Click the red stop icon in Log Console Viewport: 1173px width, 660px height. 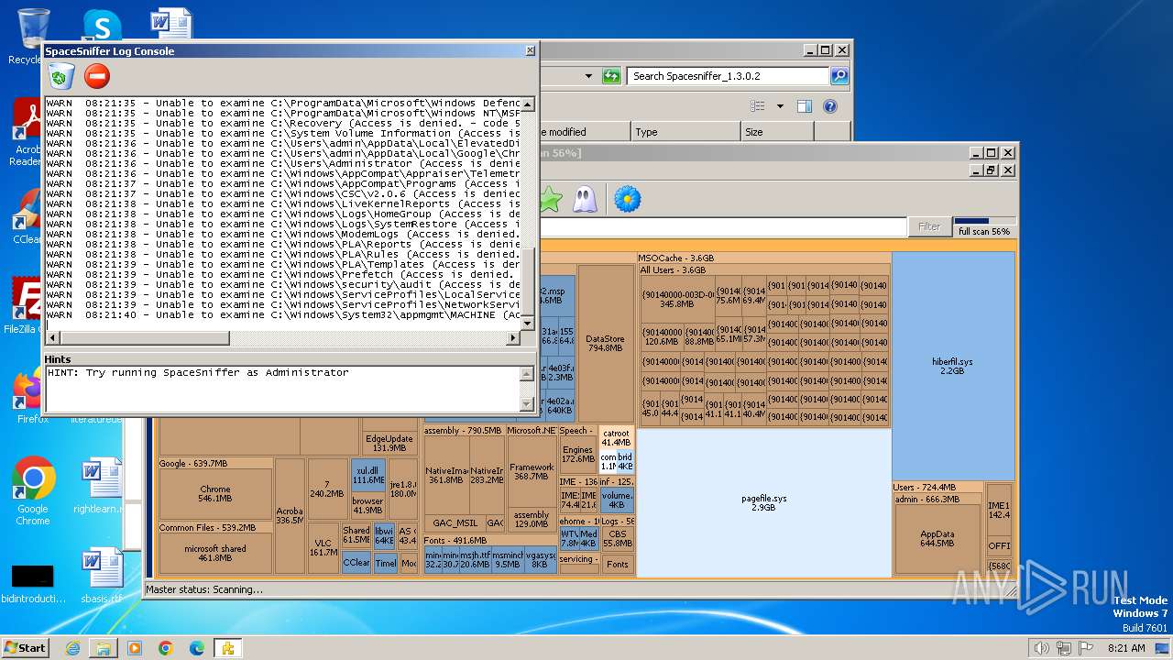(96, 76)
